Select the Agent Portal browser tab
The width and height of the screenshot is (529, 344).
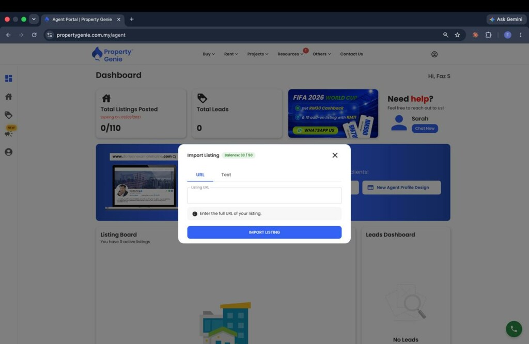coord(83,20)
